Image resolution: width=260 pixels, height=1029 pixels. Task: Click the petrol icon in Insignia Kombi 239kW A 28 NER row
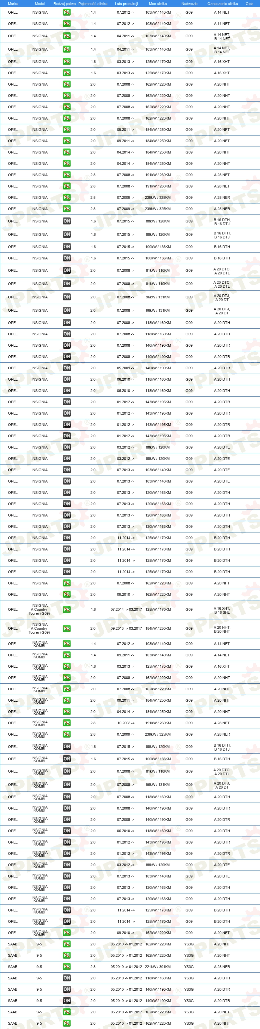[66, 734]
